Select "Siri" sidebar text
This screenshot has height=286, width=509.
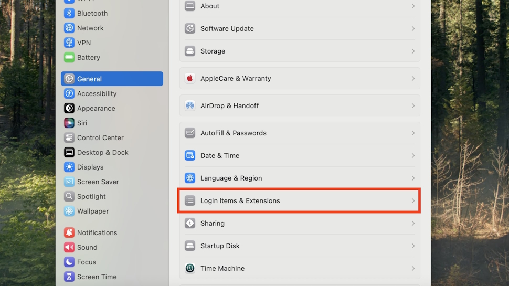82,123
